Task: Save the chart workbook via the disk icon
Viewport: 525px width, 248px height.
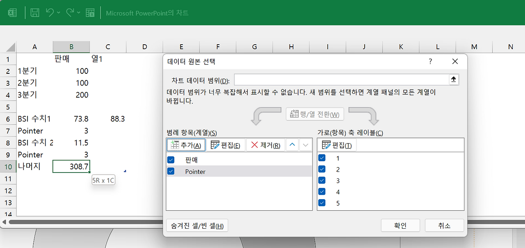Action: pyautogui.click(x=35, y=13)
